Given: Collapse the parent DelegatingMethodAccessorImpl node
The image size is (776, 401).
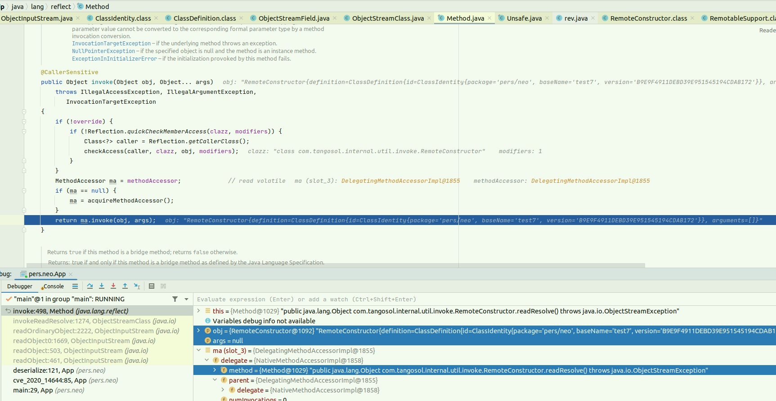Looking at the screenshot, I should (x=215, y=380).
